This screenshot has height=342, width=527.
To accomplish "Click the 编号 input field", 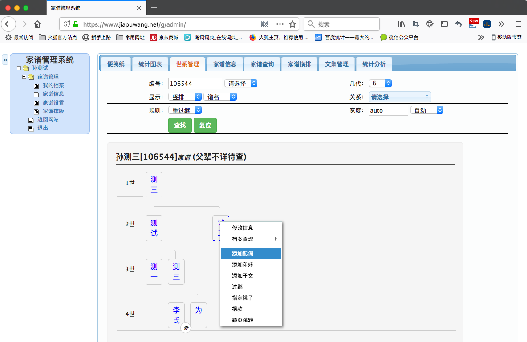I will (195, 83).
